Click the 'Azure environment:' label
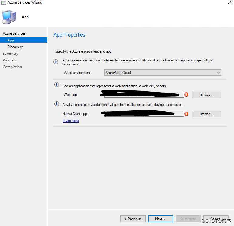 (x=78, y=73)
